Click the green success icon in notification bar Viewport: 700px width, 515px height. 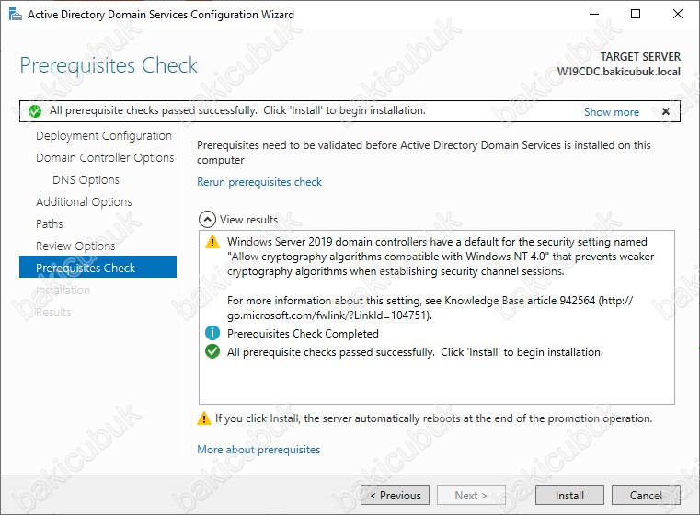35,111
